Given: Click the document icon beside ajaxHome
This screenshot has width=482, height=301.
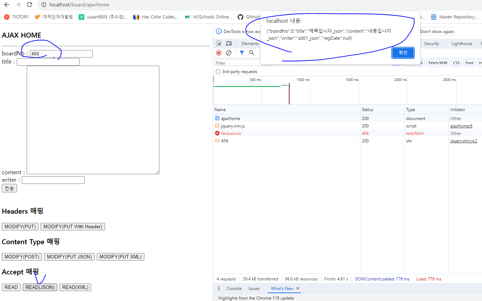Looking at the screenshot, I should tap(217, 119).
